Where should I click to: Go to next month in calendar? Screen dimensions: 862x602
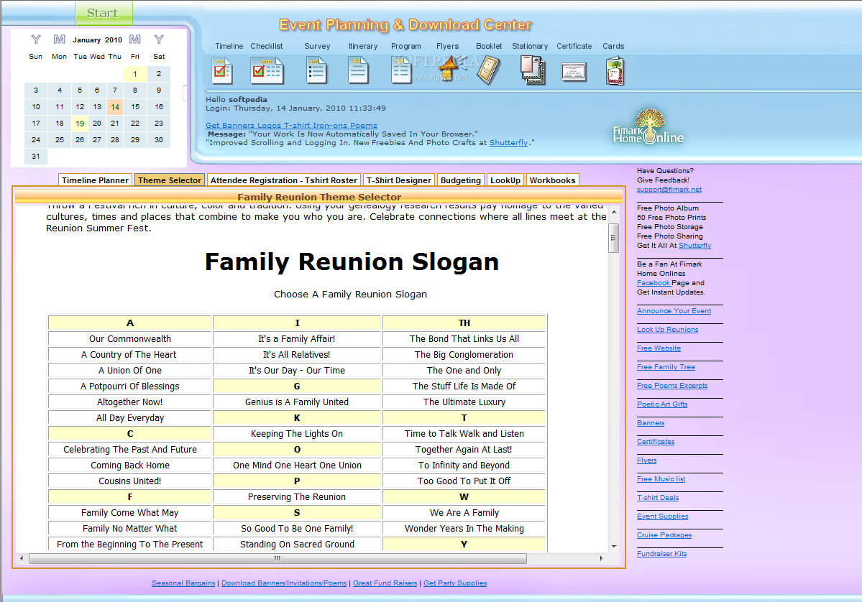pyautogui.click(x=134, y=40)
